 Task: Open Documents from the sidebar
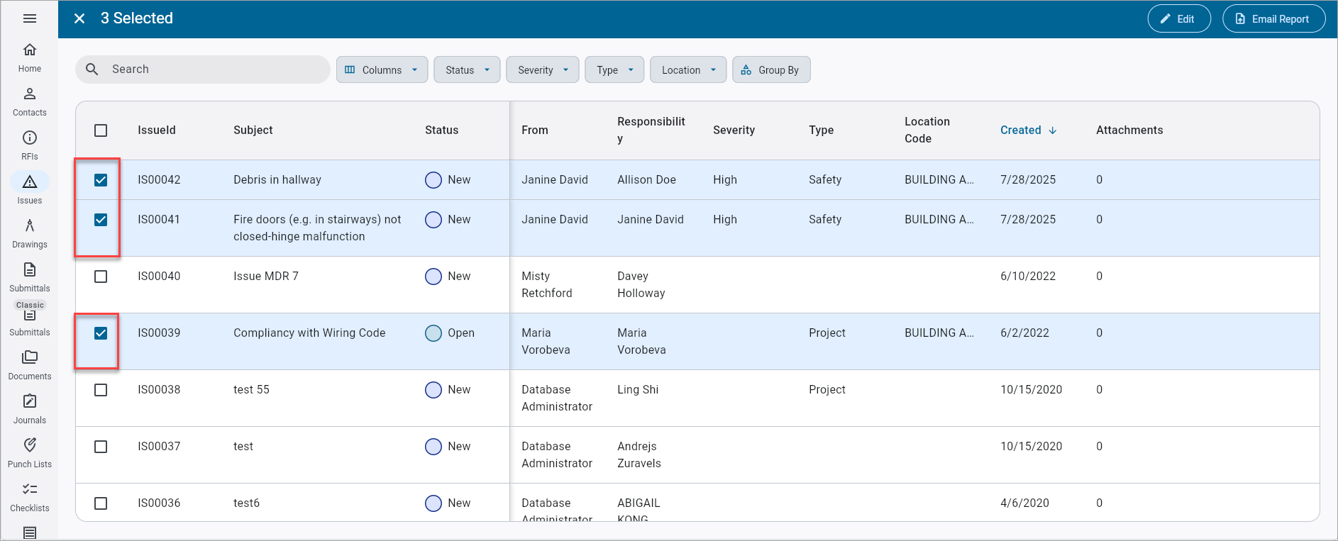[30, 366]
